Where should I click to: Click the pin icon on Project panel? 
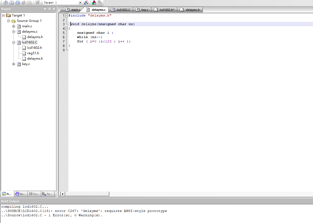(49, 9)
